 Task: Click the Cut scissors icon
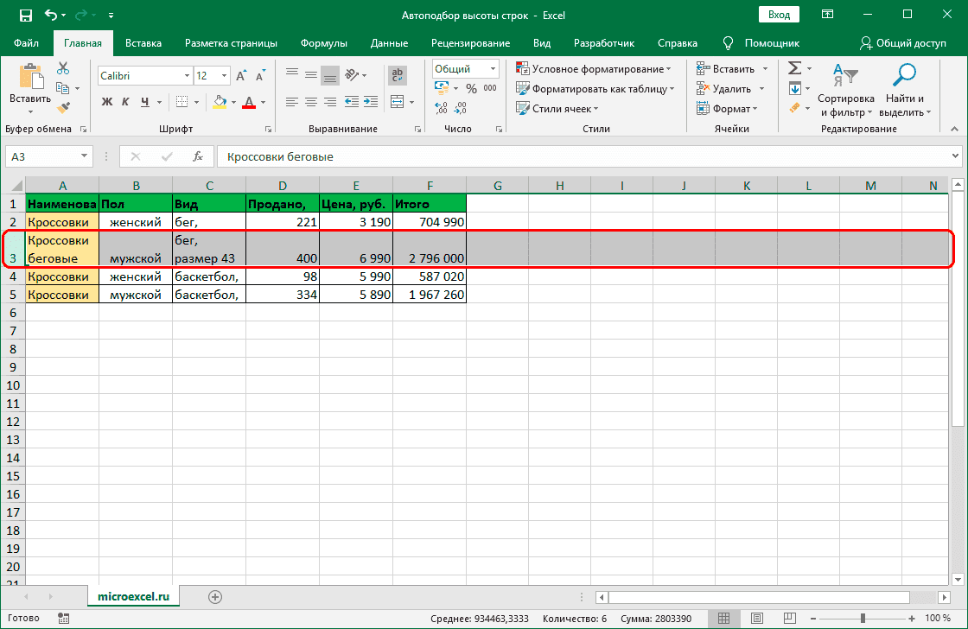(x=63, y=69)
